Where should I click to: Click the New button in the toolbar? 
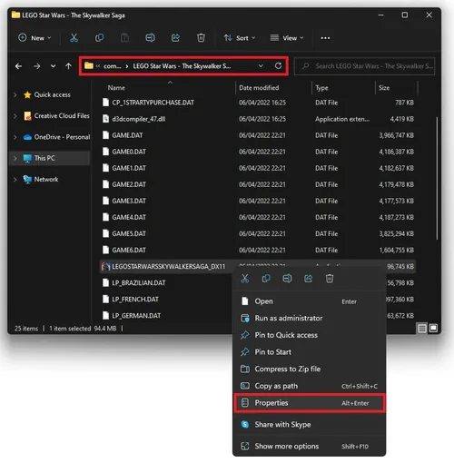(35, 38)
